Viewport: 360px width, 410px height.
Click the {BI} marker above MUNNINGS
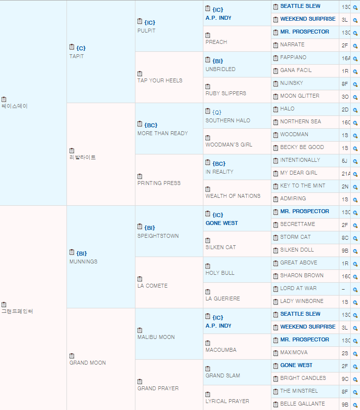pyautogui.click(x=82, y=254)
